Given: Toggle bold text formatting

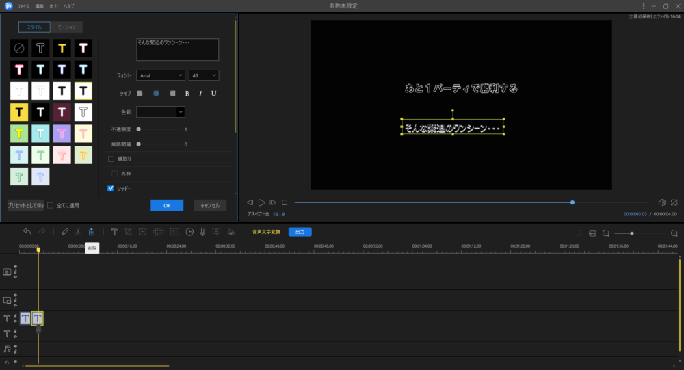Looking at the screenshot, I should pyautogui.click(x=187, y=94).
